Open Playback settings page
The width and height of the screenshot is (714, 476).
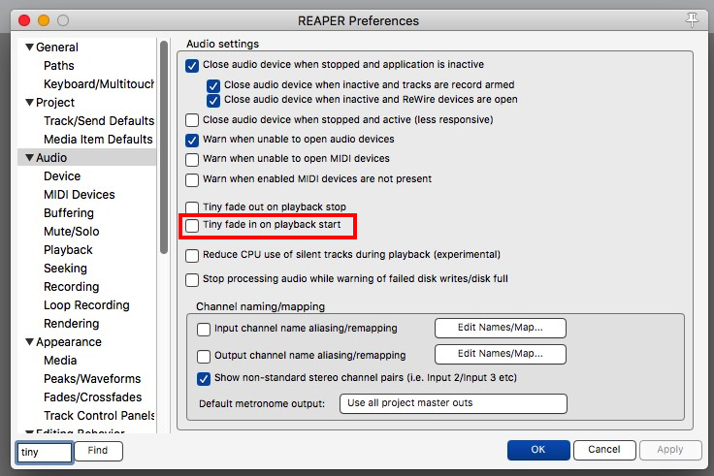(68, 250)
